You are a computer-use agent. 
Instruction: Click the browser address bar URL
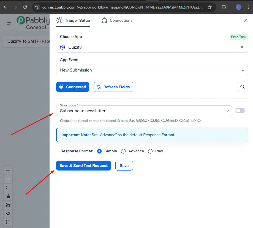click(123, 7)
